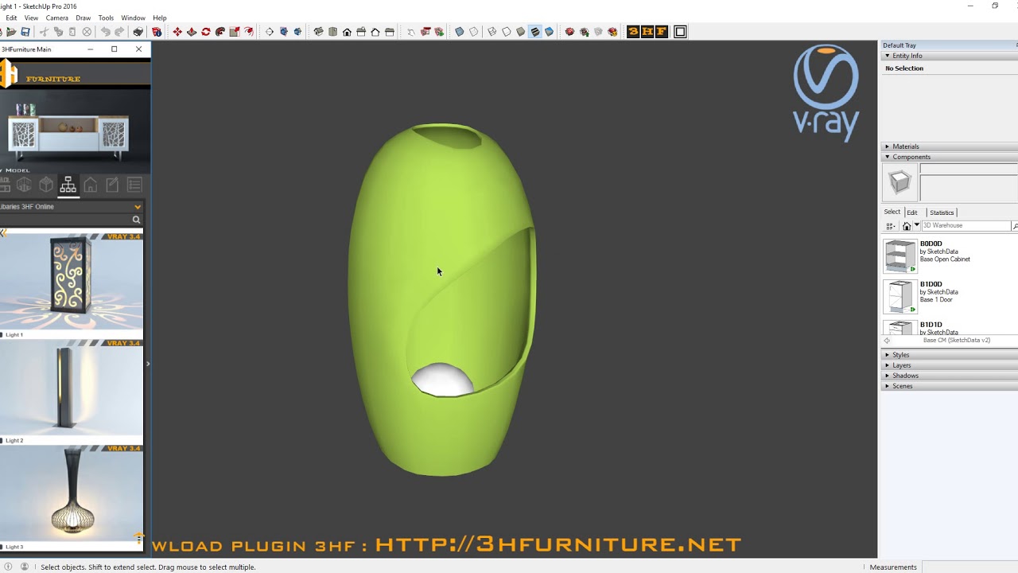Click the house icon in 3HFurniture tabs
The height and width of the screenshot is (573, 1018).
tap(90, 185)
